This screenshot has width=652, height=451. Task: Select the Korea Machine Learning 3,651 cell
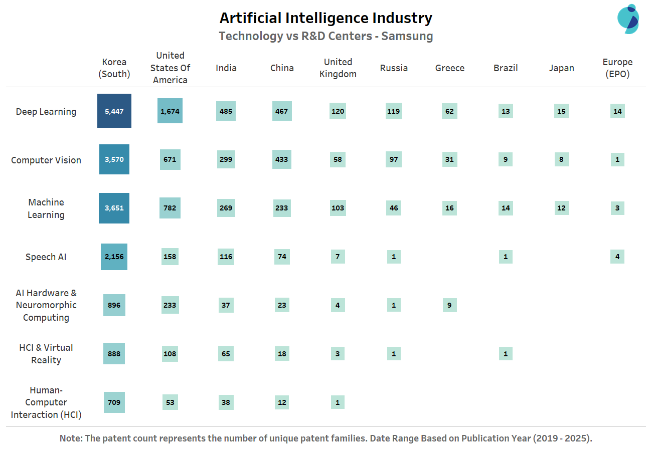[x=114, y=208]
